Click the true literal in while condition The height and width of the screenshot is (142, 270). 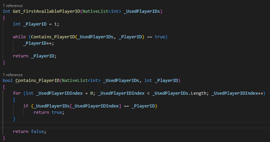(x=160, y=37)
